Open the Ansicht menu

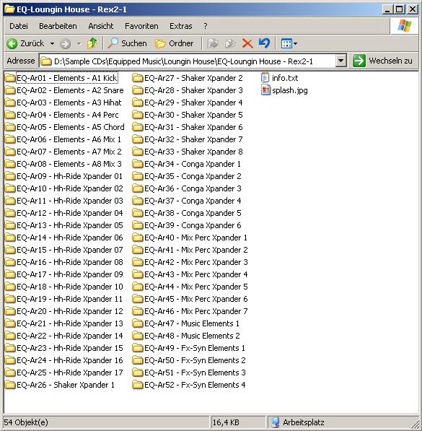[101, 26]
